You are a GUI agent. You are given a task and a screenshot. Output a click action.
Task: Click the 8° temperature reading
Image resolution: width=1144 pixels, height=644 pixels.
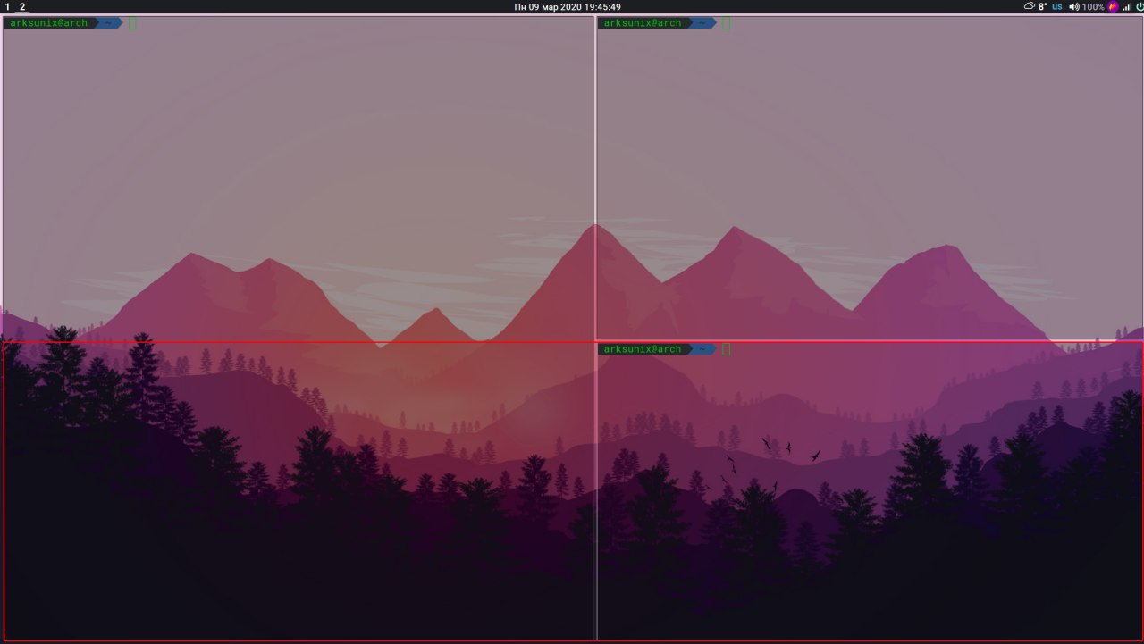(x=1042, y=6)
